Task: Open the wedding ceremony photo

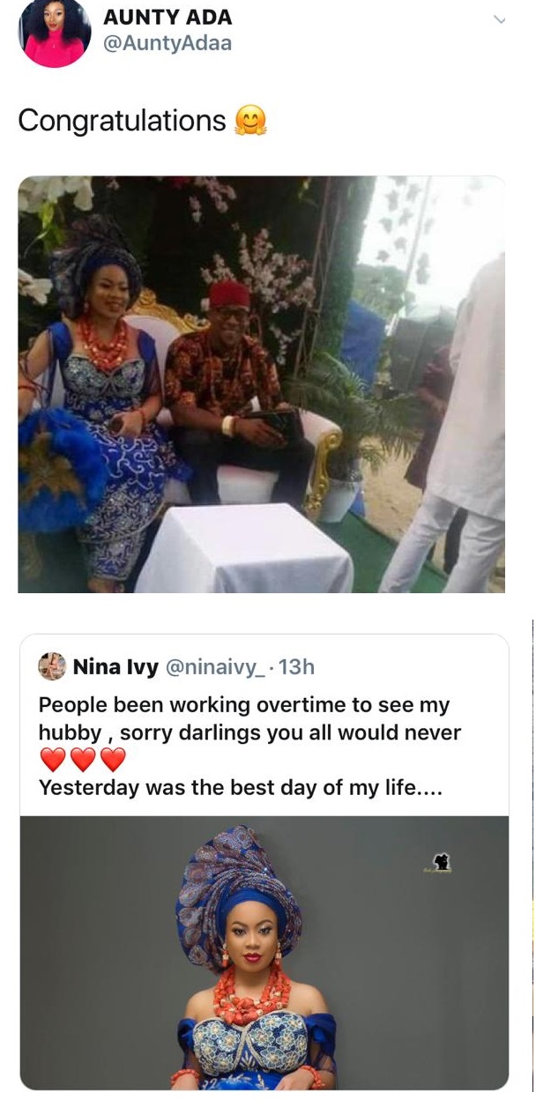Action: pyautogui.click(x=262, y=384)
